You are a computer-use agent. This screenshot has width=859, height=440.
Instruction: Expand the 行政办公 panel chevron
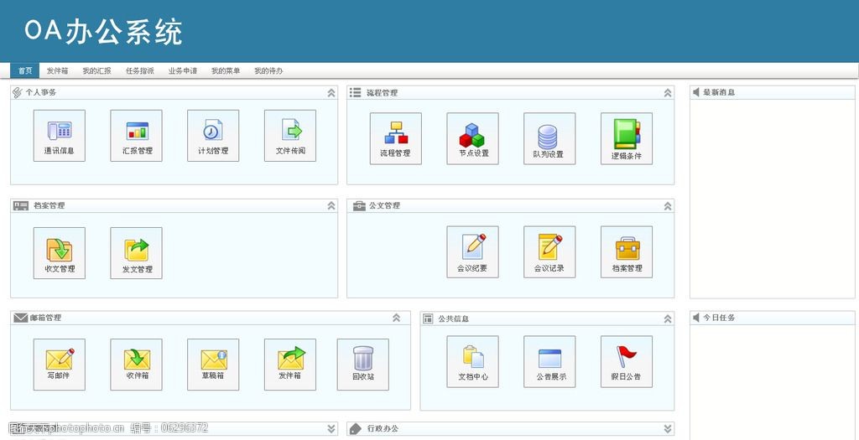(668, 429)
